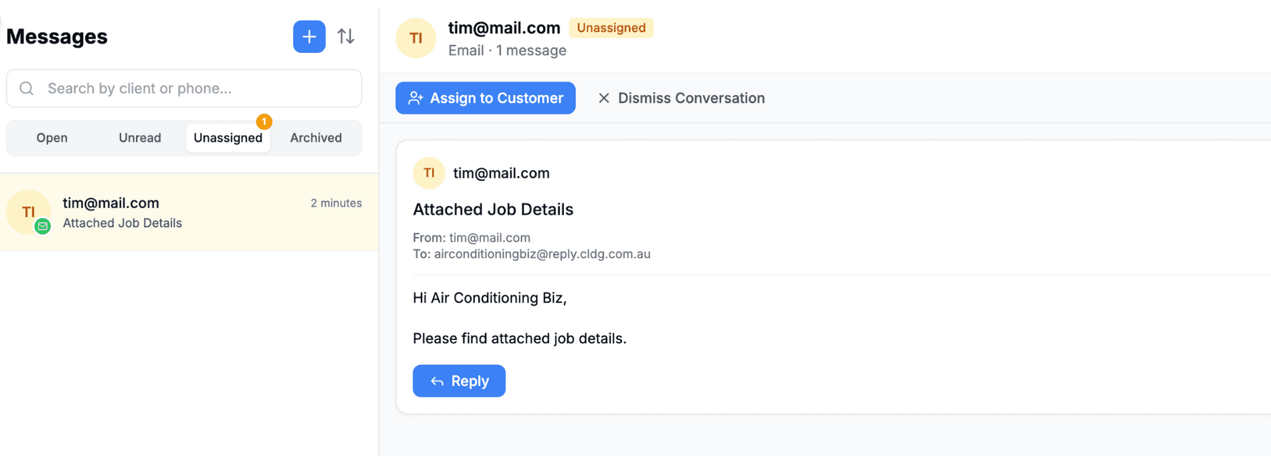Click the Attached Job Details email subject
The width and height of the screenshot is (1271, 459).
493,209
